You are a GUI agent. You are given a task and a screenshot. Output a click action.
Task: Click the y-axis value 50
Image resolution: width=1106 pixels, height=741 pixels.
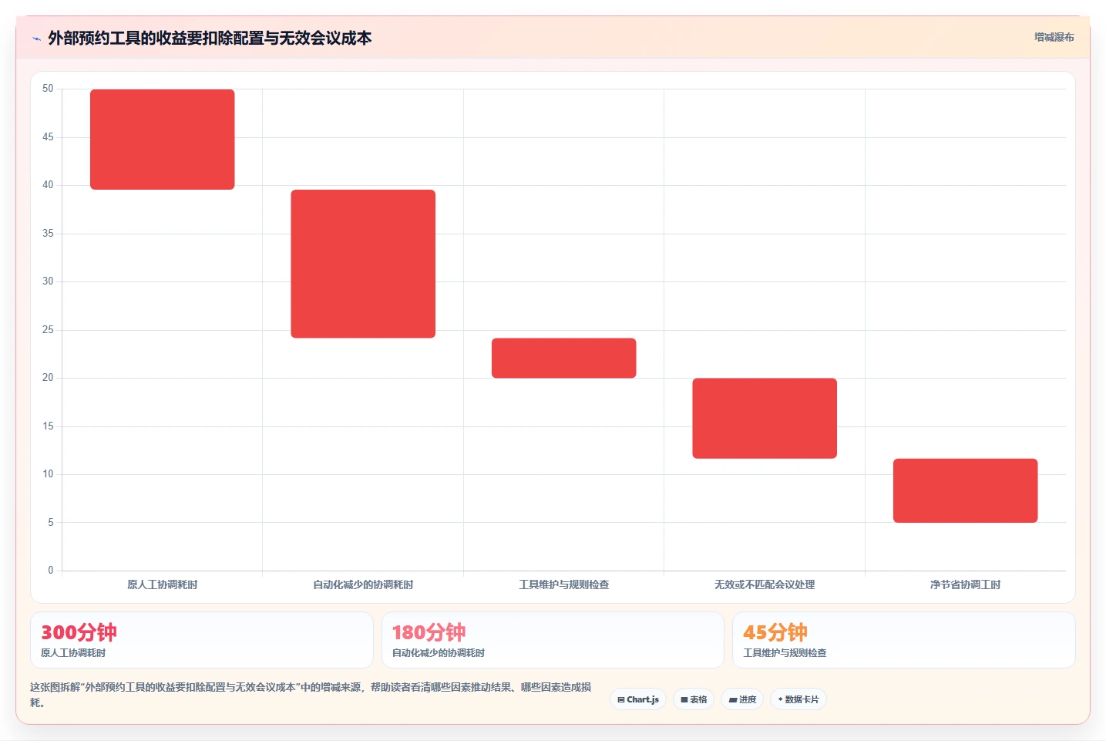(48, 89)
